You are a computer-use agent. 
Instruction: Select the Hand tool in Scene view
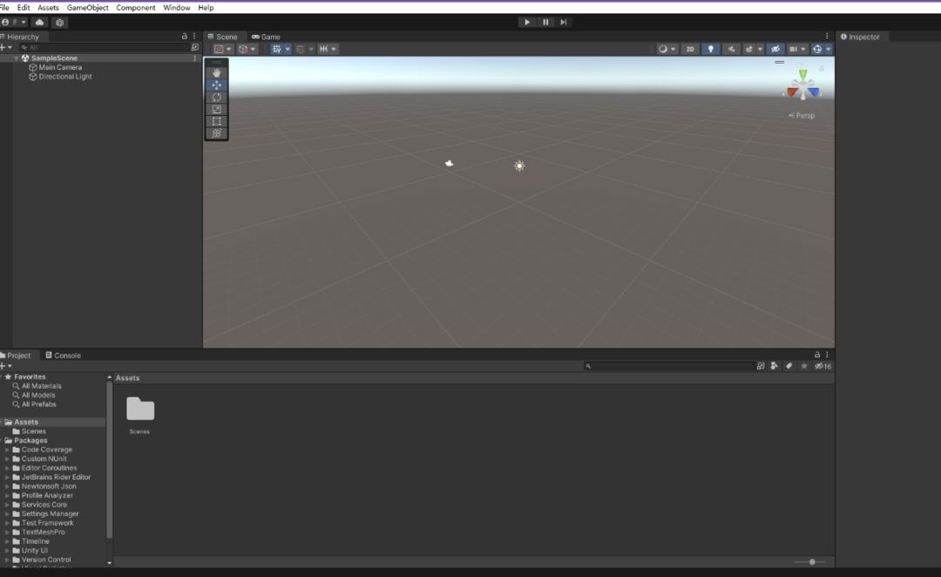[216, 73]
